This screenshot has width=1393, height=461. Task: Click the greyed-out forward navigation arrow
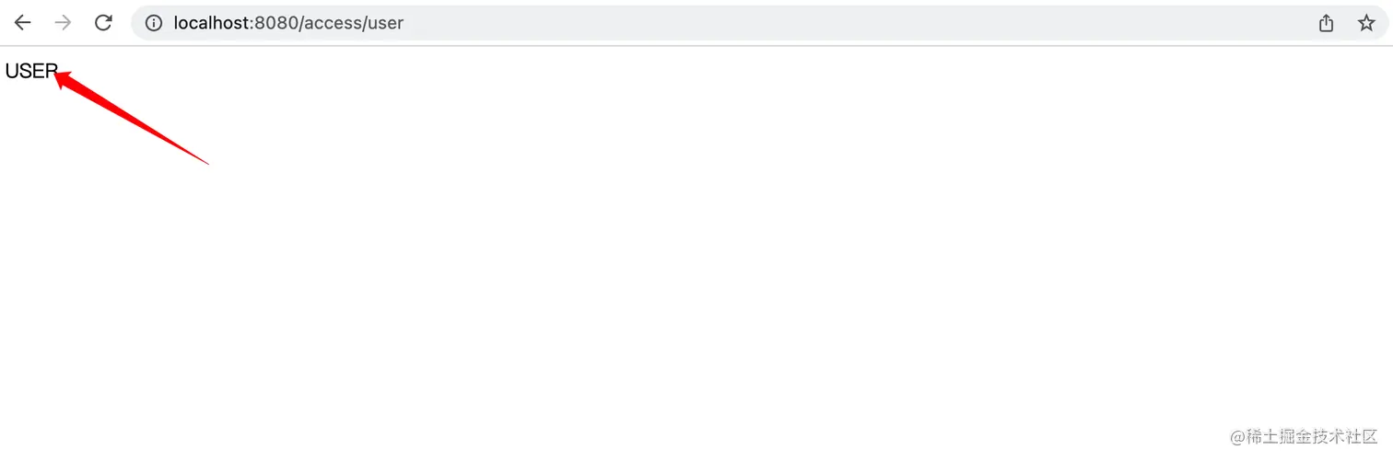point(63,23)
